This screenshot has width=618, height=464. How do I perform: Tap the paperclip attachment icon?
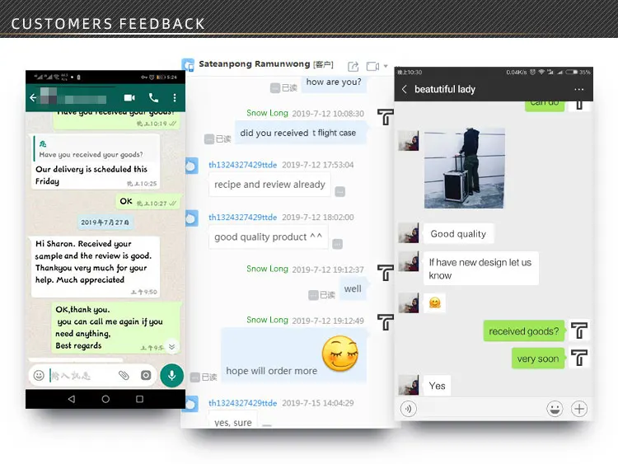[x=124, y=375]
